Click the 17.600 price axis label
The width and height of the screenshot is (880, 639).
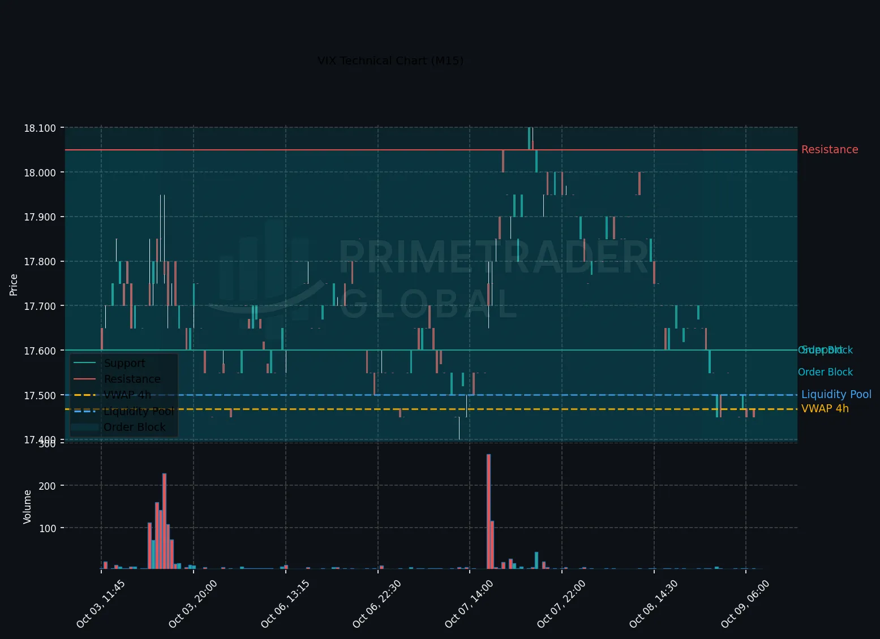(x=40, y=351)
